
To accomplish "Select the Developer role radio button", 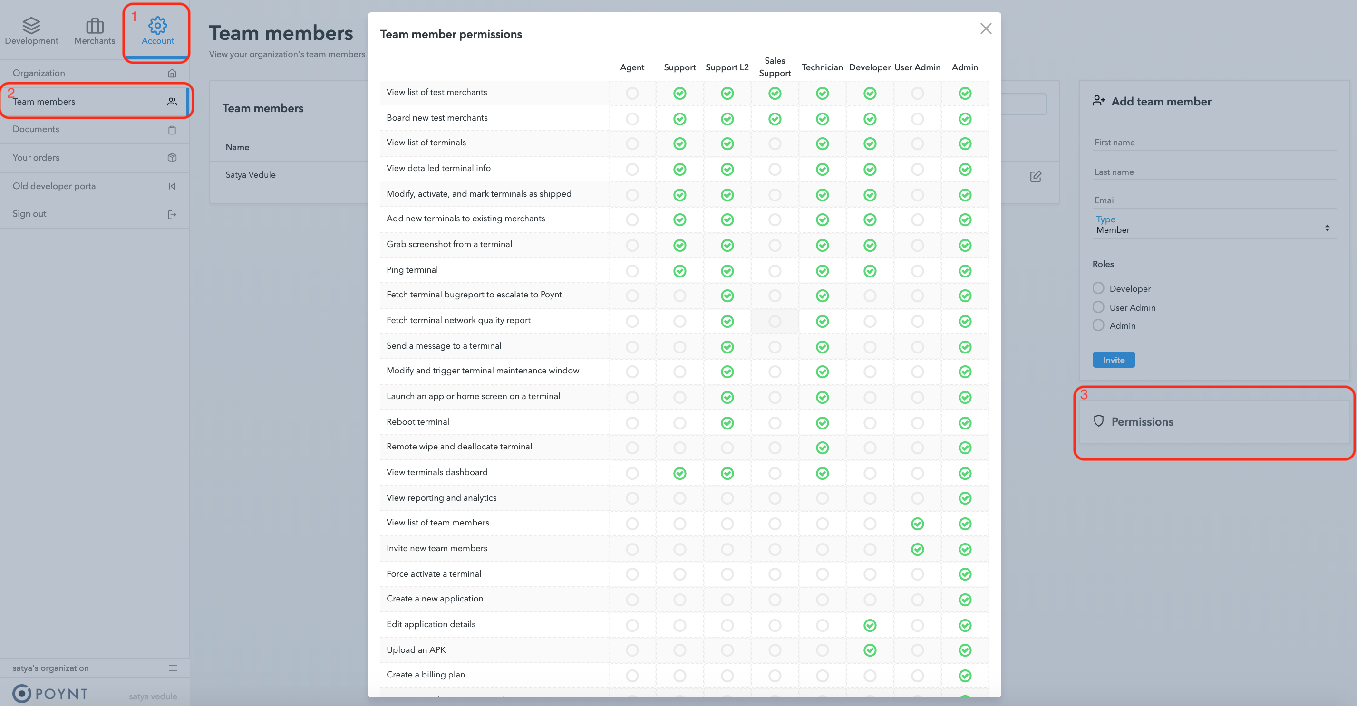I will (1098, 288).
